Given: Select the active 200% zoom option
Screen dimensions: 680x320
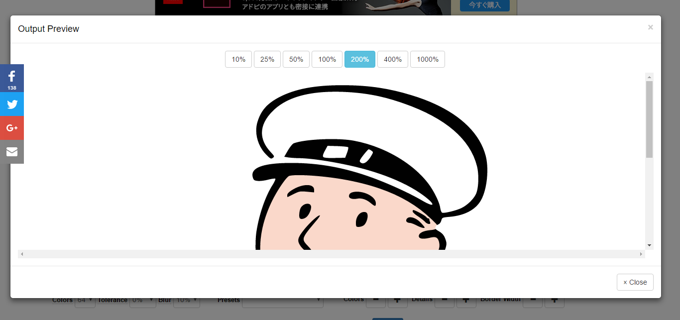Looking at the screenshot, I should [x=360, y=59].
